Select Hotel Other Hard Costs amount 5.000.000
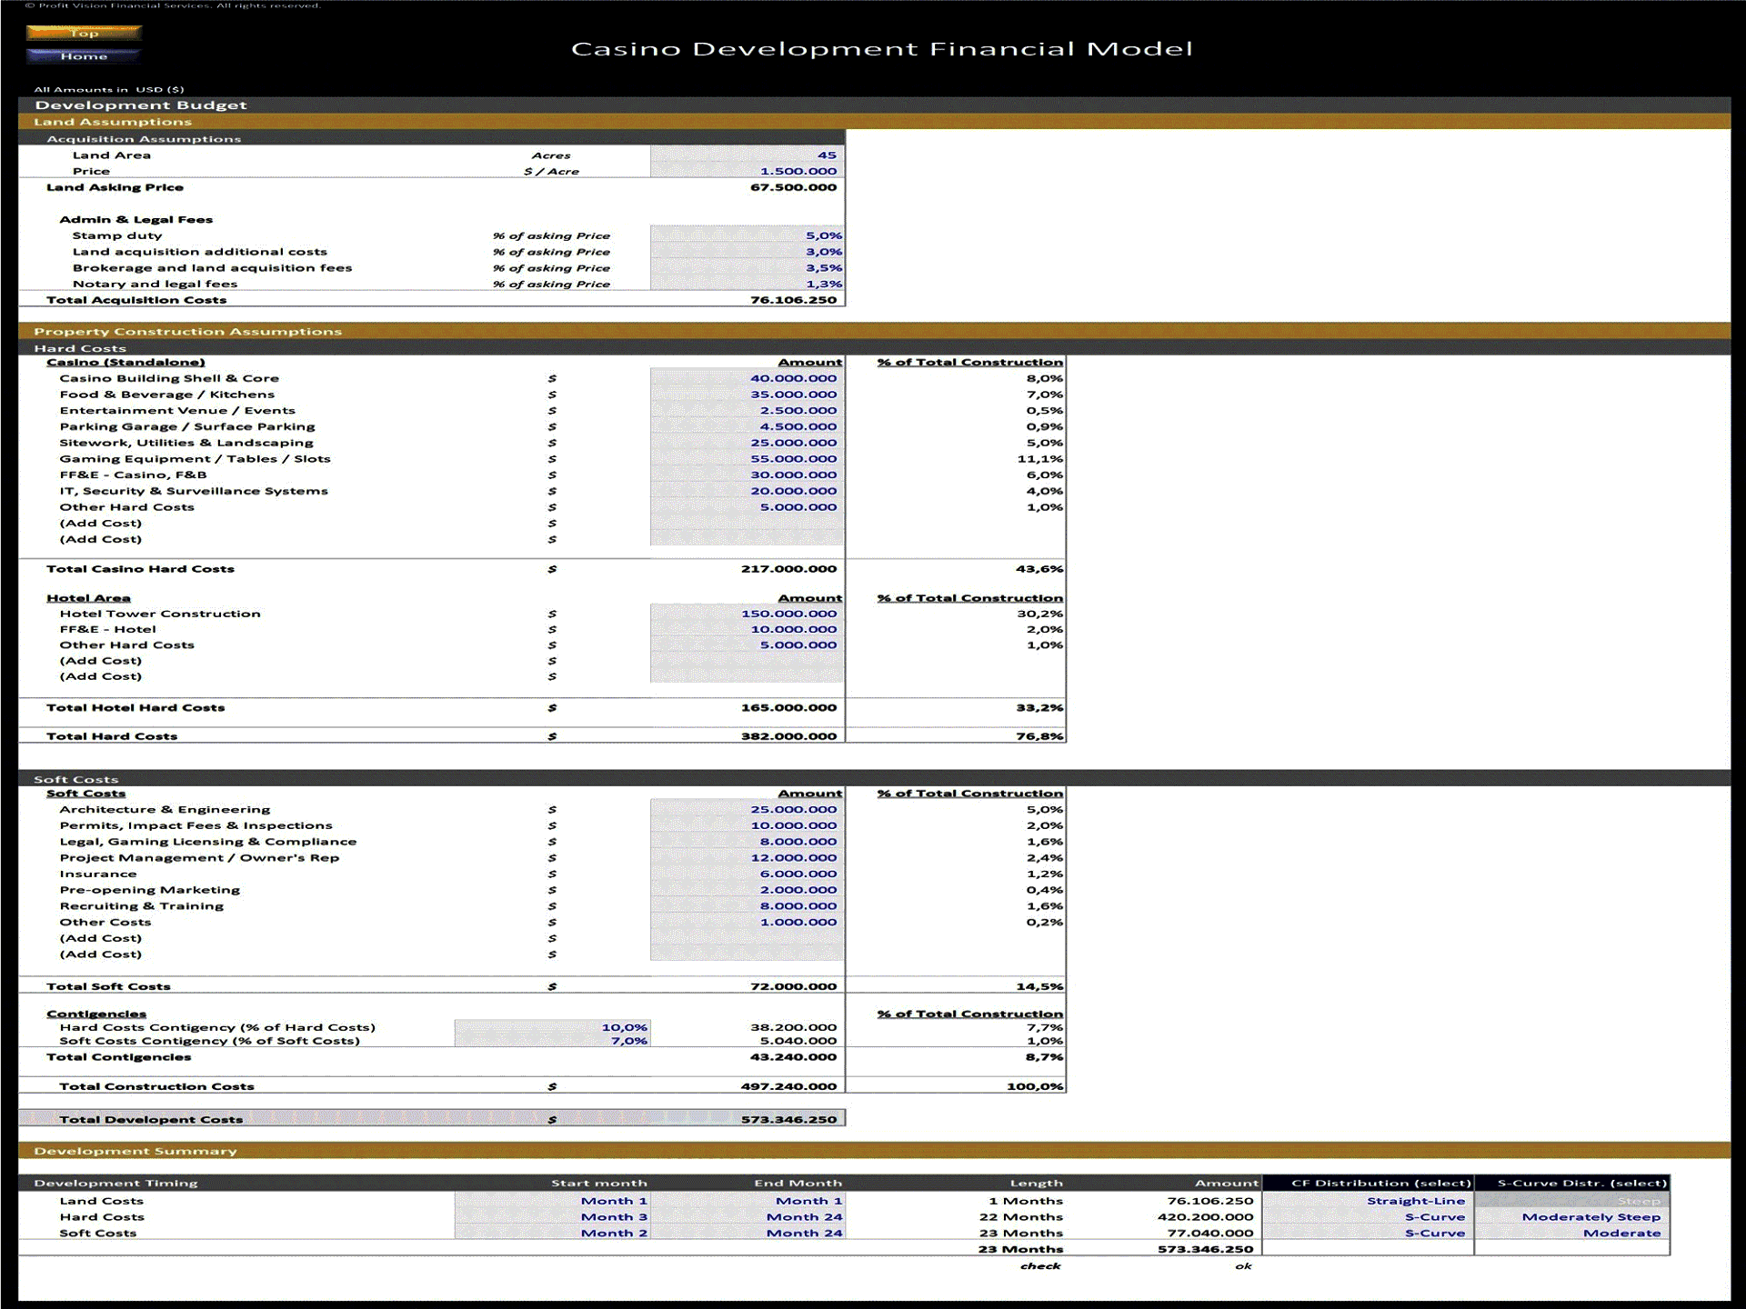The image size is (1746, 1309). pyautogui.click(x=747, y=645)
